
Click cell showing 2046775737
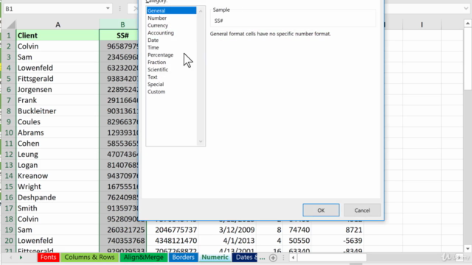coord(173,230)
